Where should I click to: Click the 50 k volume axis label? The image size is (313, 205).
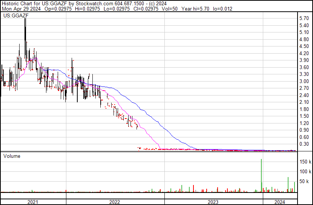point(304,182)
